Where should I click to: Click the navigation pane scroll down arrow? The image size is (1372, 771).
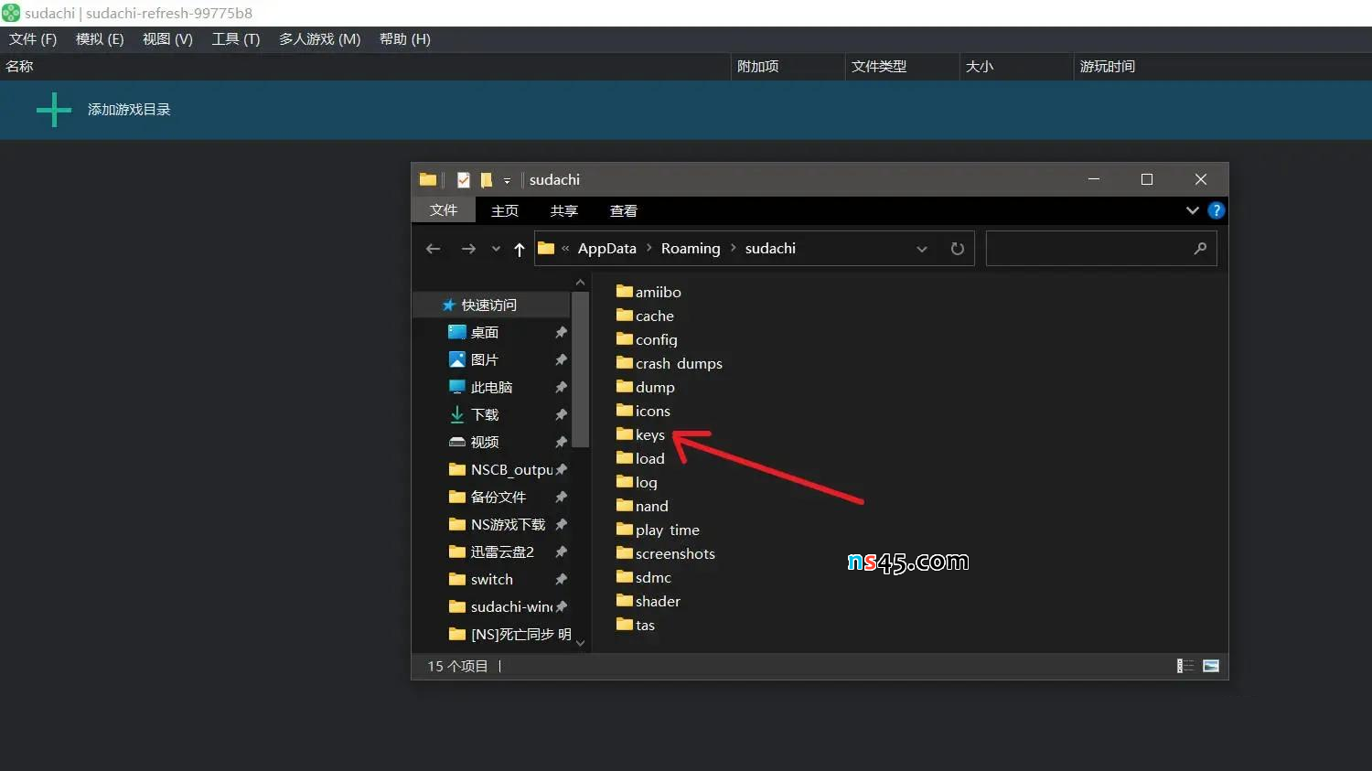click(580, 643)
